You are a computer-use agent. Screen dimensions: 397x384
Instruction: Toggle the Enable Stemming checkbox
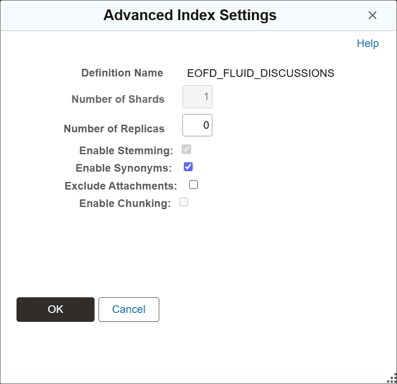pyautogui.click(x=186, y=149)
